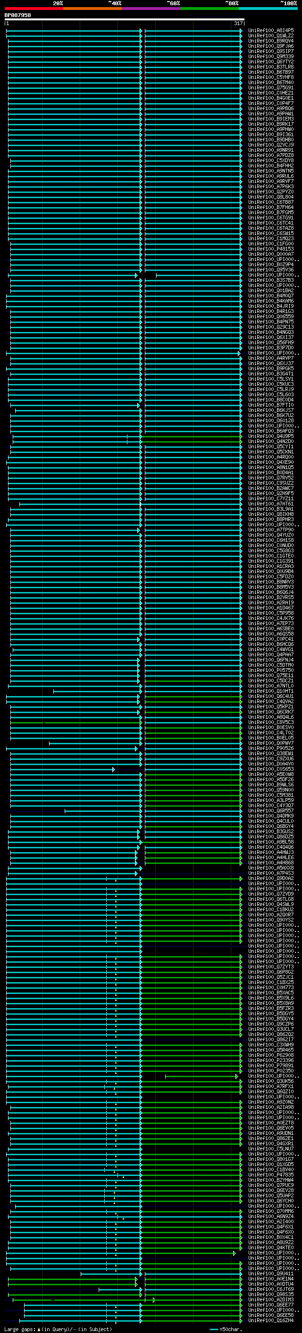This screenshot has height=1333, width=302.
Task: Click the white query sequence bar
Action: coord(125,19)
